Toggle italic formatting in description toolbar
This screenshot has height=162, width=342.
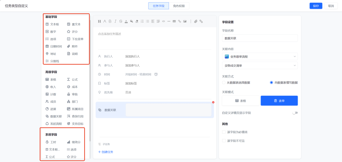[x=115, y=21]
